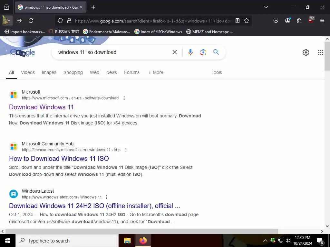Click the Windows Latest site favicon
Image resolution: width=330 pixels, height=247 pixels.
tap(14, 194)
